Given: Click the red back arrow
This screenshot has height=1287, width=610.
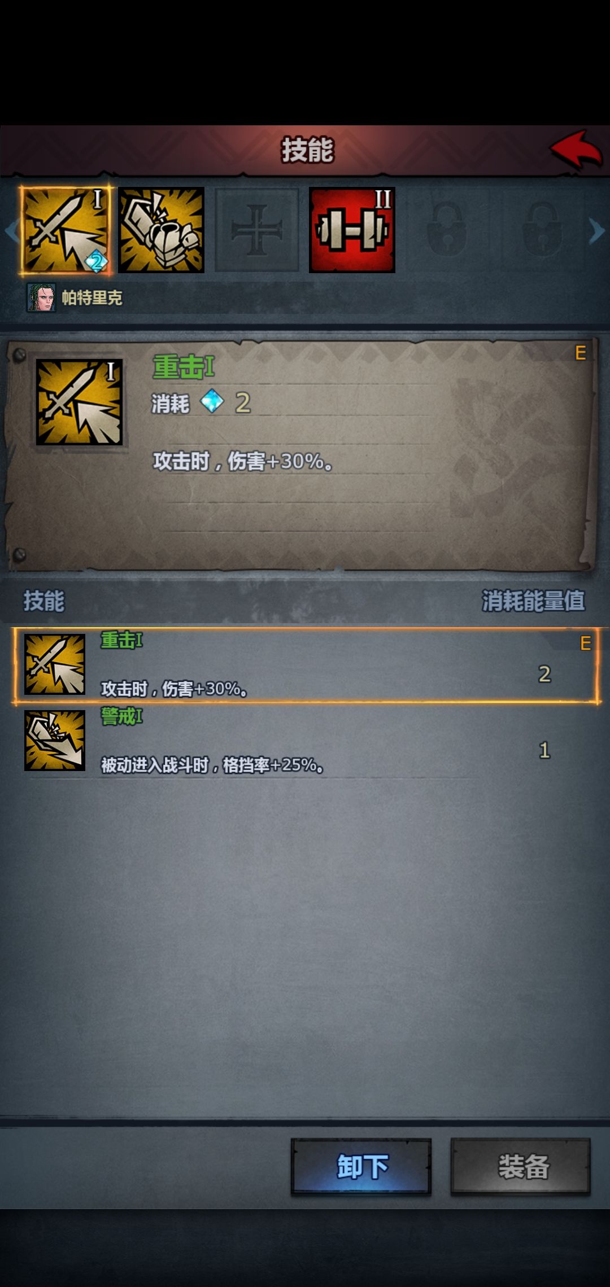Looking at the screenshot, I should pos(576,150).
